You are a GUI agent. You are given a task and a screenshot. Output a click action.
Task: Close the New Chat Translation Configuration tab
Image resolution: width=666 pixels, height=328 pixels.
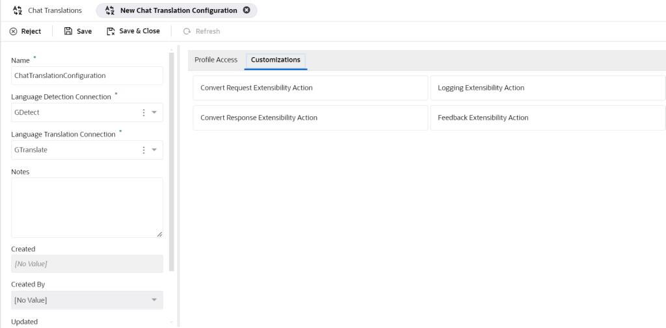(246, 10)
